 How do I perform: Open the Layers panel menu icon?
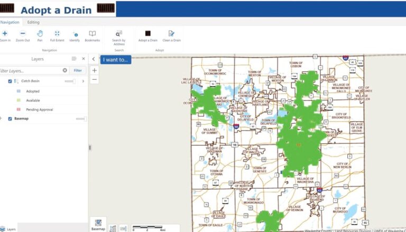click(74, 59)
